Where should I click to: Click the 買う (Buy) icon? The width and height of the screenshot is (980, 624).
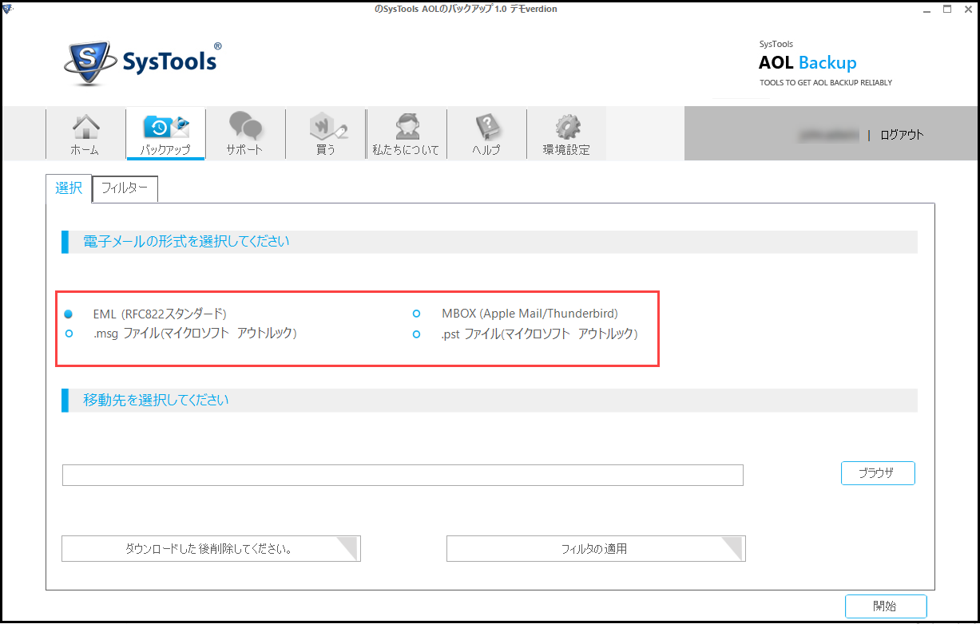325,132
